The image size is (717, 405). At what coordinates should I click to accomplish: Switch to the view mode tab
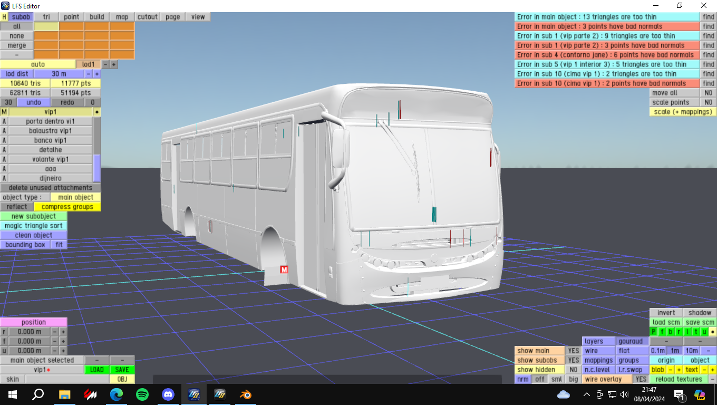[x=198, y=17]
